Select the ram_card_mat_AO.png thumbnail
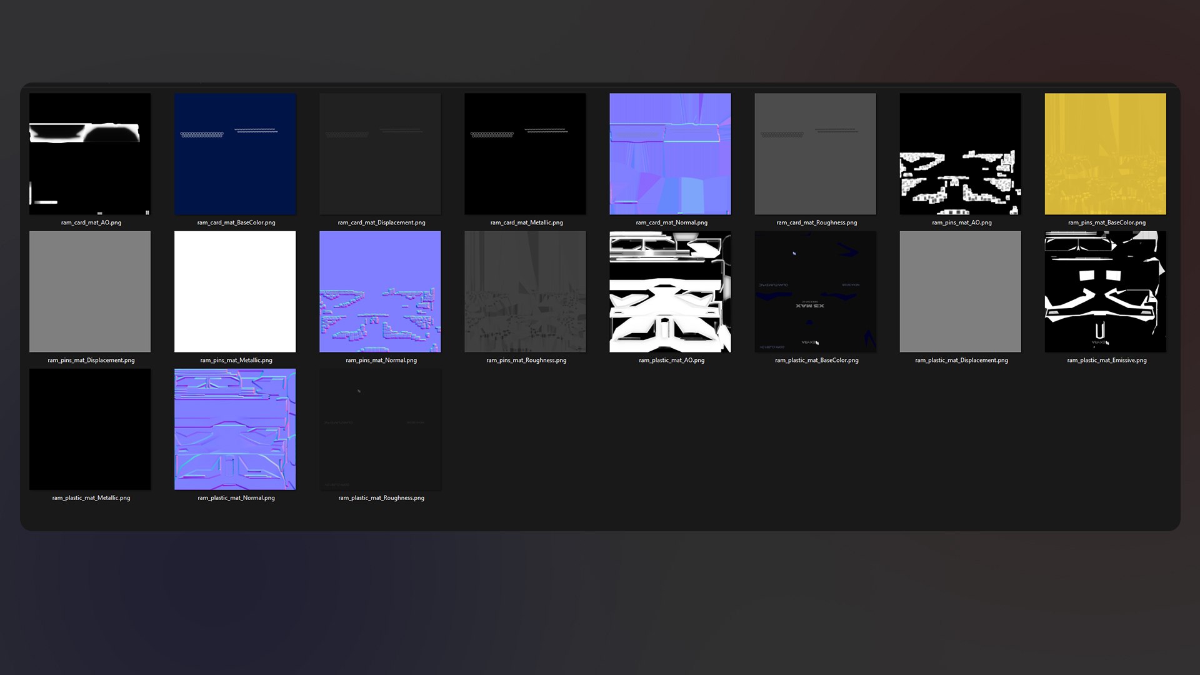1200x675 pixels. [x=90, y=154]
